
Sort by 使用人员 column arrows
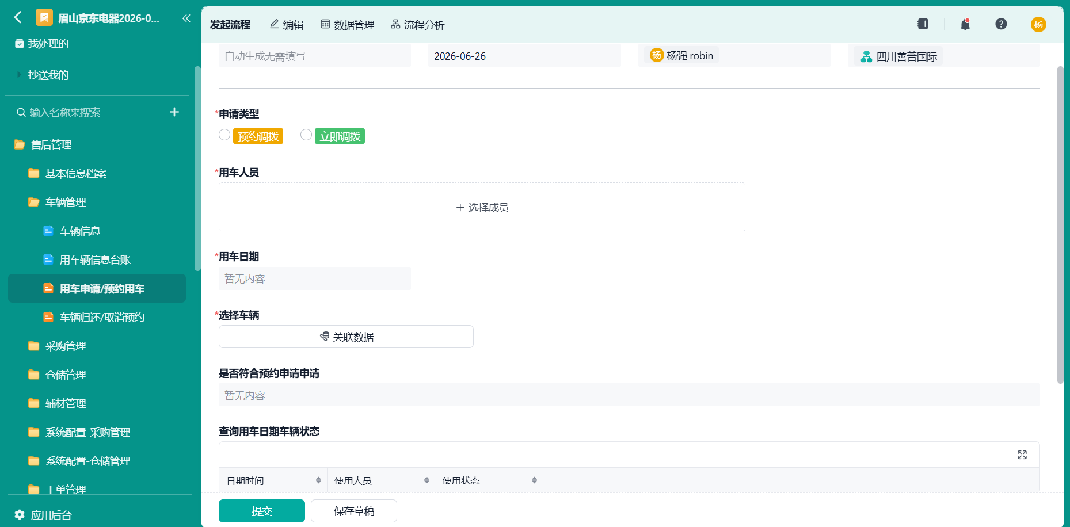(x=427, y=480)
